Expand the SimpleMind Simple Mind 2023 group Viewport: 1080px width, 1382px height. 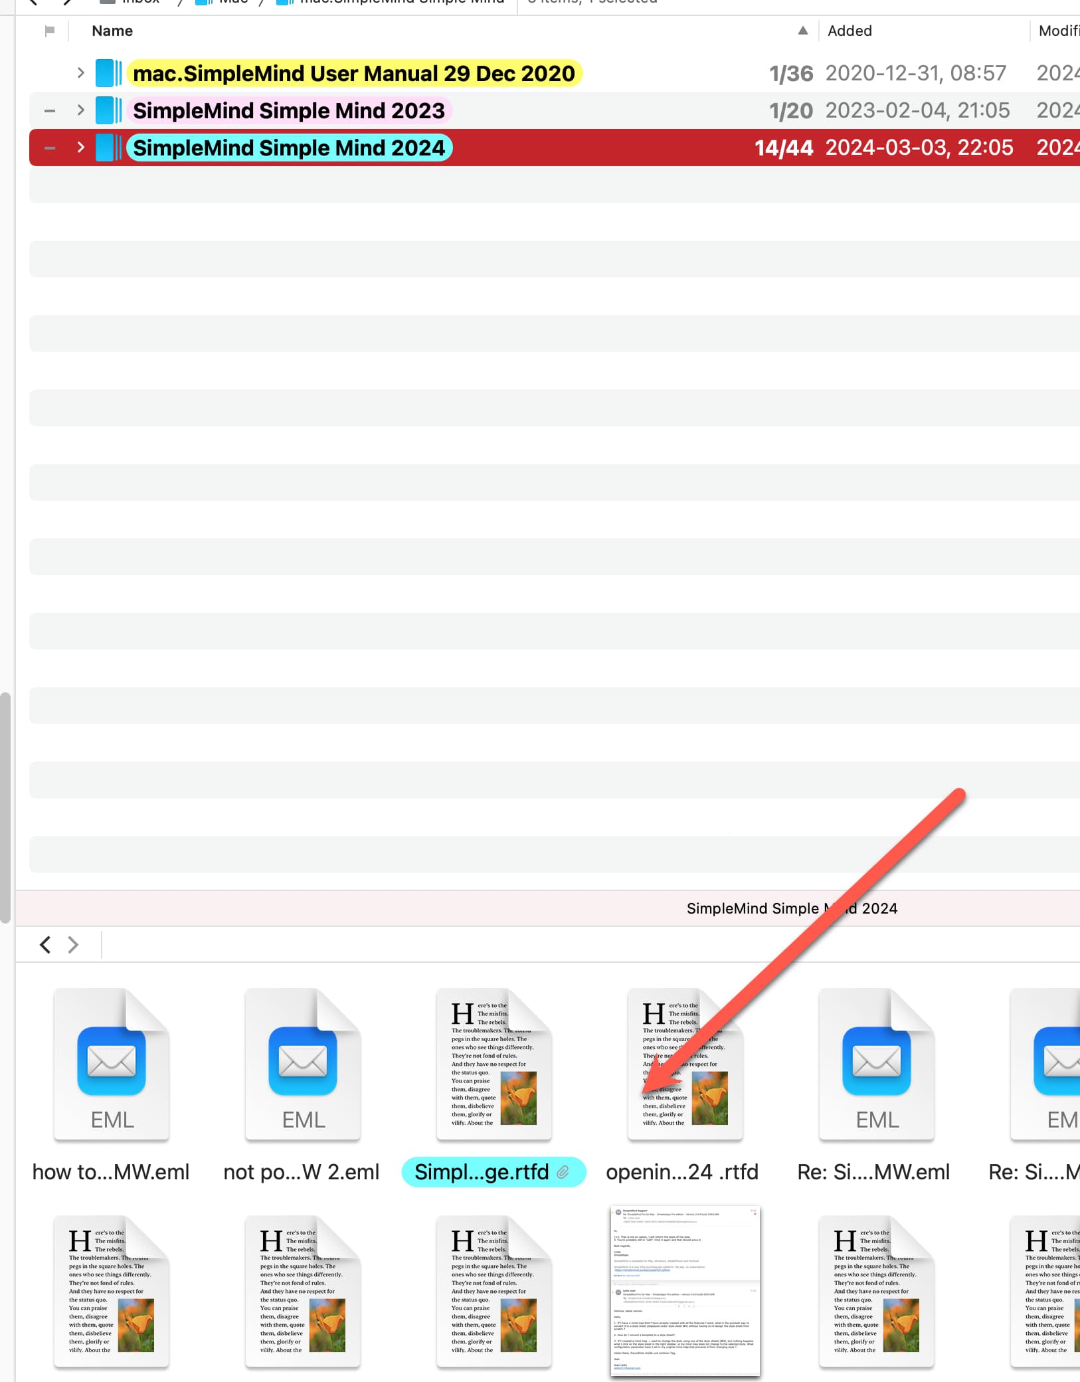tap(80, 110)
